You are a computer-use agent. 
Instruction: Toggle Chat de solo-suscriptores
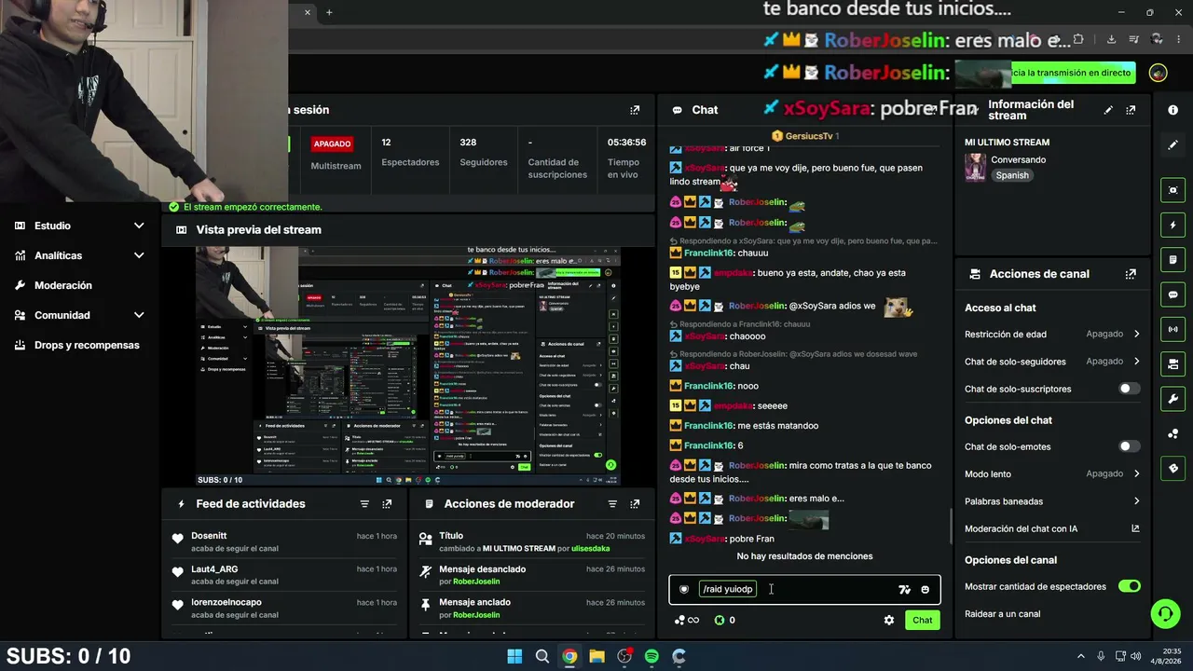(1129, 389)
